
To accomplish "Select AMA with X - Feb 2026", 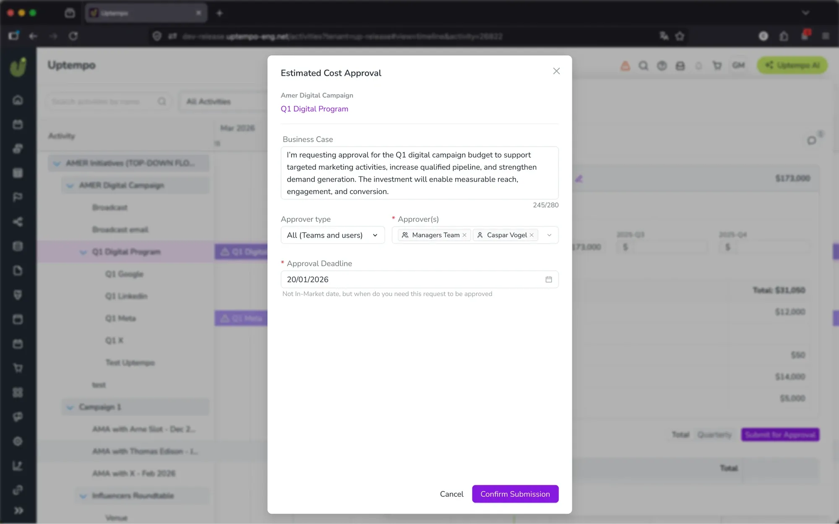I will coord(134,473).
